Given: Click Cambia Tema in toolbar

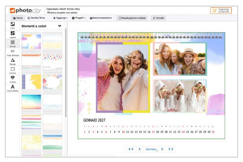Looking at the screenshot, I should click(x=36, y=18).
